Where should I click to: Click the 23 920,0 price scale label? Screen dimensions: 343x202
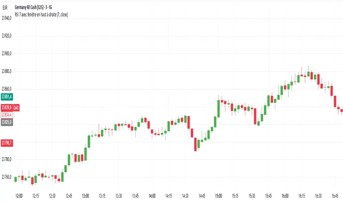point(7,36)
